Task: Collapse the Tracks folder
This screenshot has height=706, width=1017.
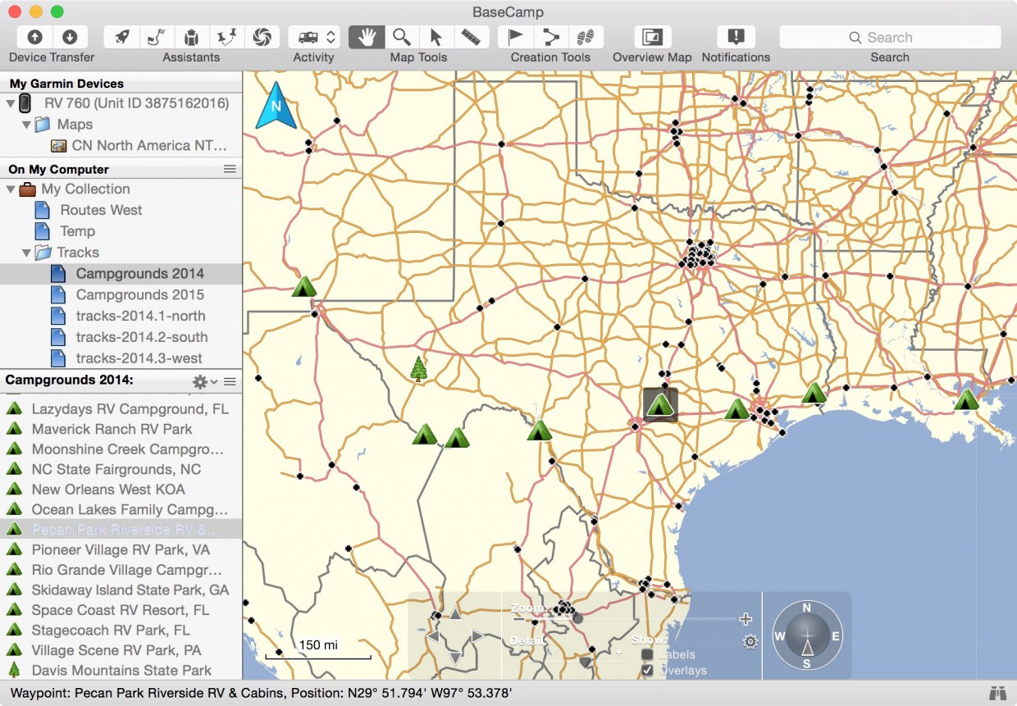Action: point(27,253)
